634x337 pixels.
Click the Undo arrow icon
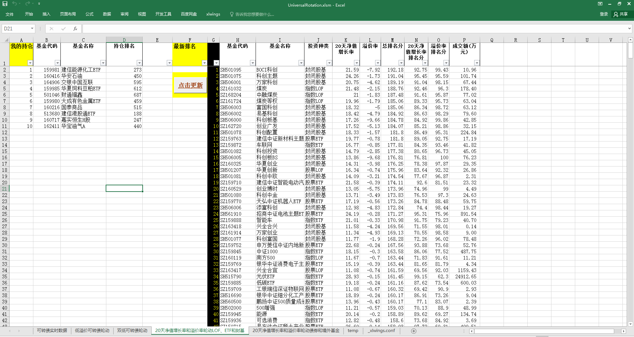(x=15, y=4)
